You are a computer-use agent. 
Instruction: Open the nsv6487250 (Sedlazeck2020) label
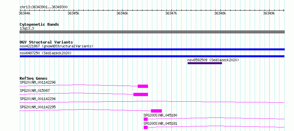point(46,53)
